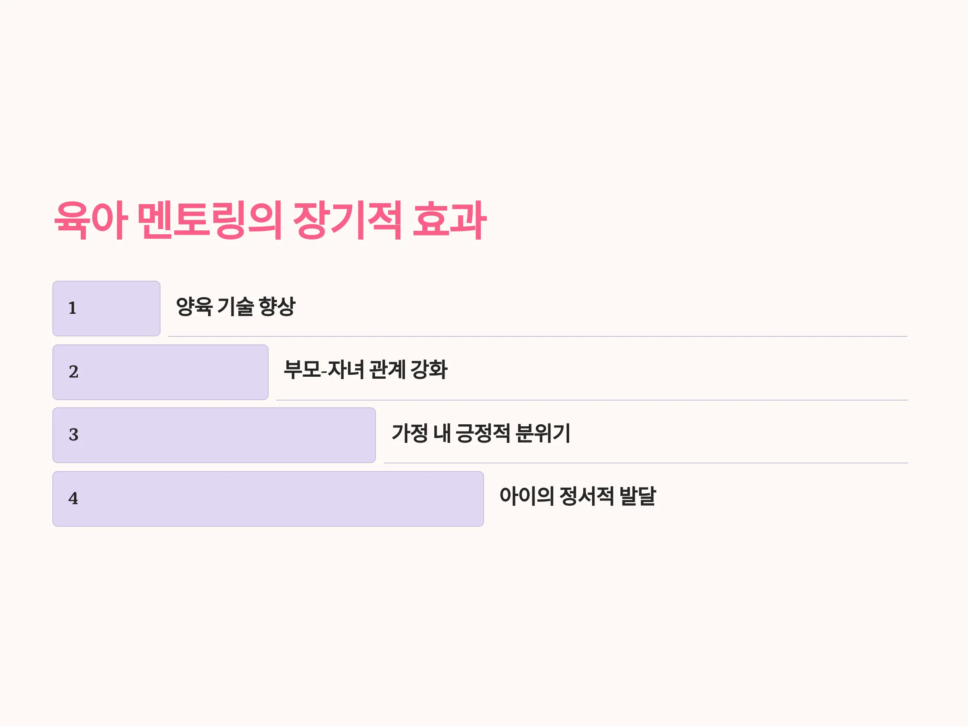Select the word 멘토링의 in the heading
The height and width of the screenshot is (726, 968).
coord(209,220)
